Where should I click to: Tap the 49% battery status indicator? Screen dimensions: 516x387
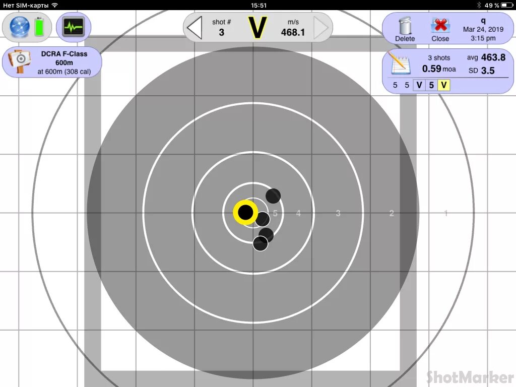(x=499, y=5)
